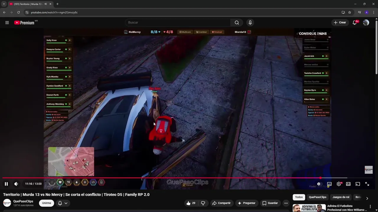
Task: Expand the Chrome tab search dropdown
Action: click(4, 4)
